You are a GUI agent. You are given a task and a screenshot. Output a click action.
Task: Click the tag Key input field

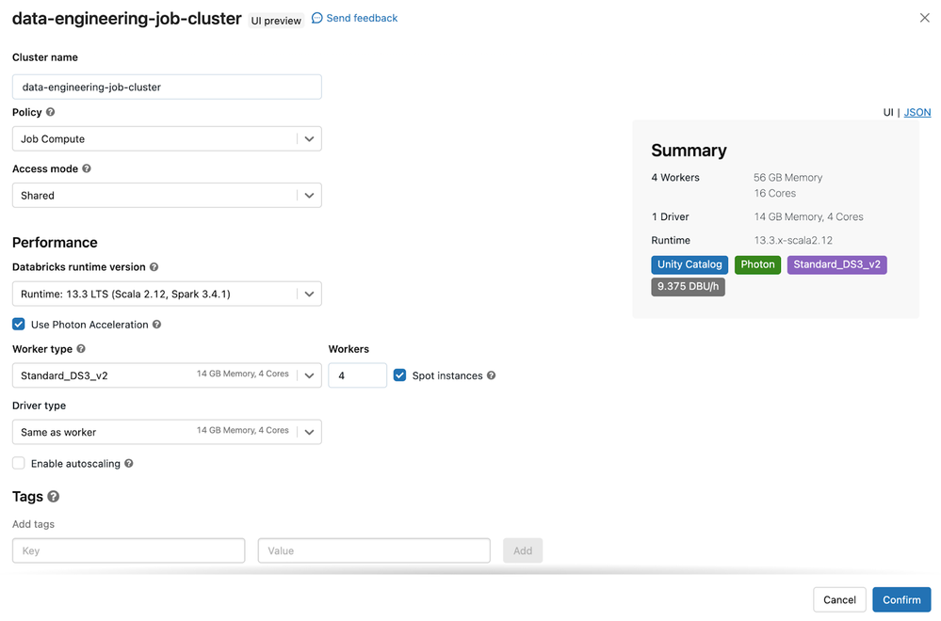[128, 550]
